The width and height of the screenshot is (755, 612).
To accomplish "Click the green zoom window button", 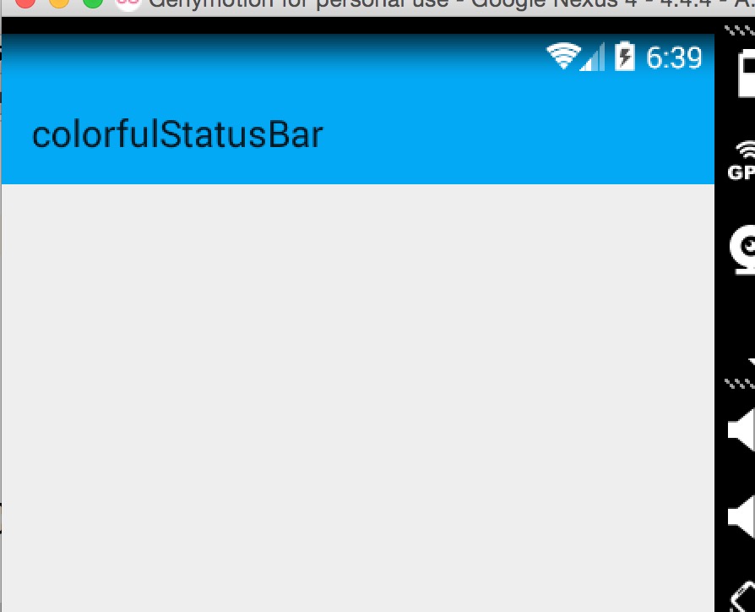I will (x=92, y=3).
